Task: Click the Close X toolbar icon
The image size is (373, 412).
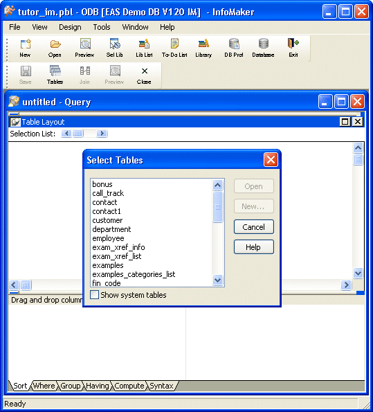Action: coord(144,71)
